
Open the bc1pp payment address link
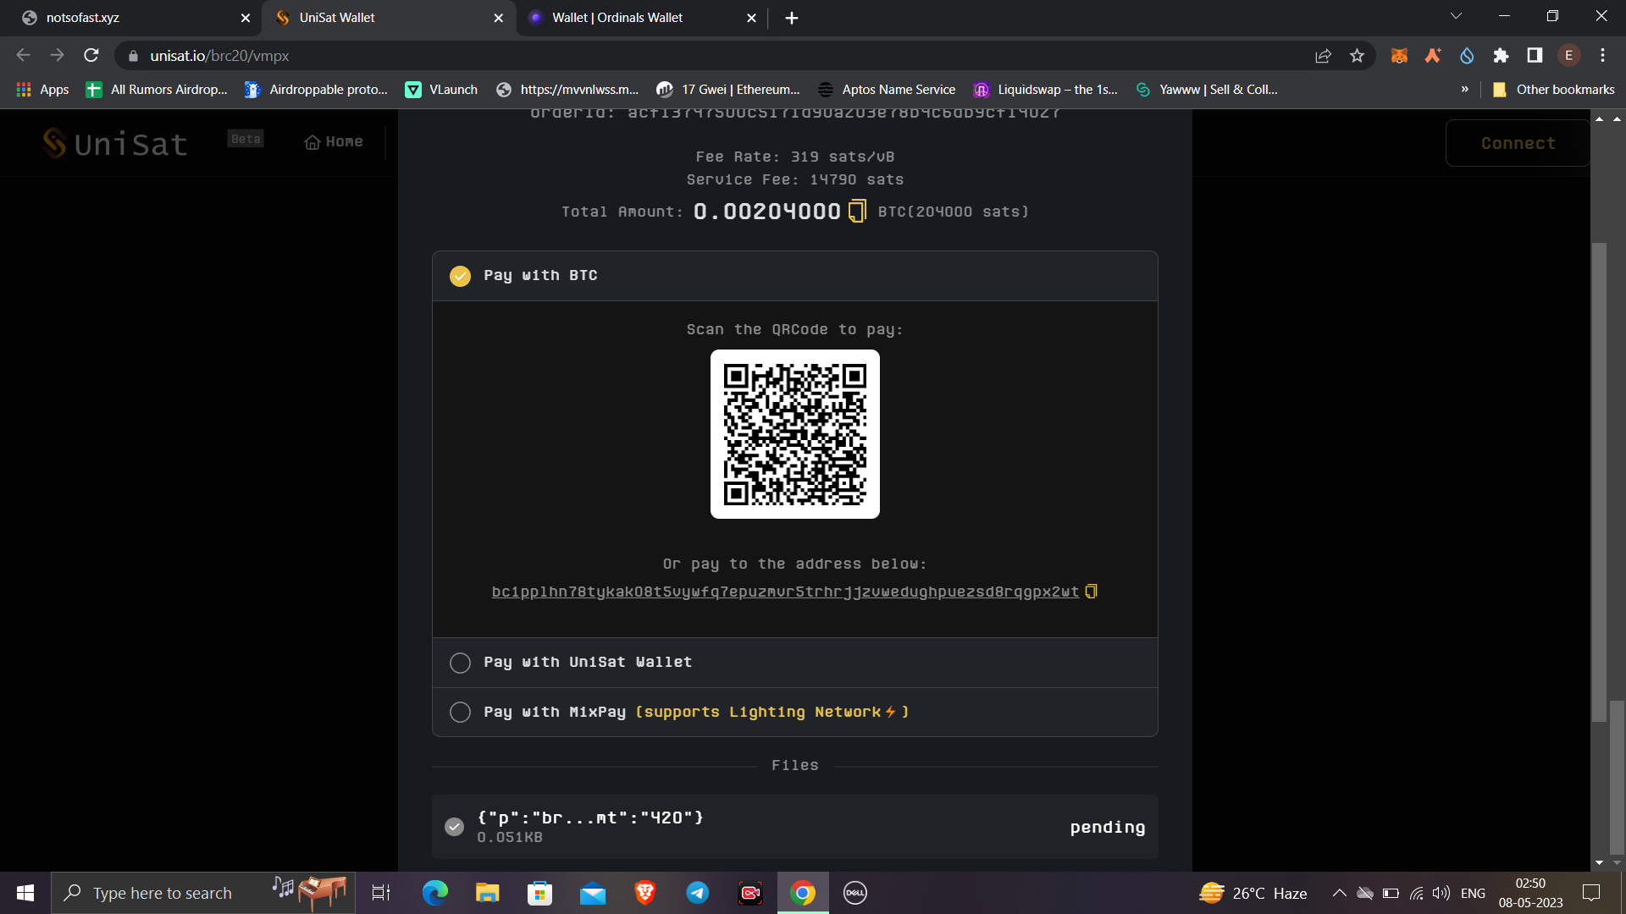(785, 592)
